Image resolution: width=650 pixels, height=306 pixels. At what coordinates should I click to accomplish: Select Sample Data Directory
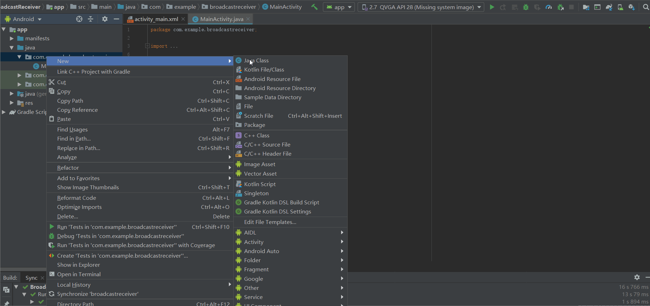(290, 97)
